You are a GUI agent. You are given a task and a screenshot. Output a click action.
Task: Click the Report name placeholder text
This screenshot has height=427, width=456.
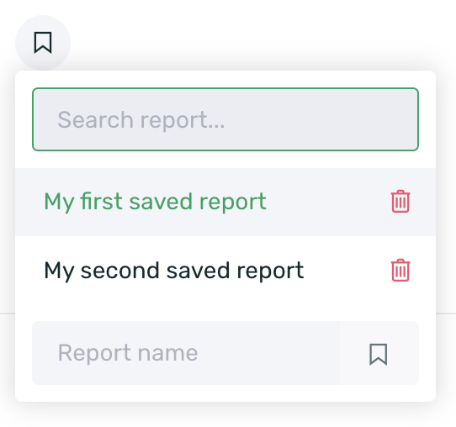[128, 353]
